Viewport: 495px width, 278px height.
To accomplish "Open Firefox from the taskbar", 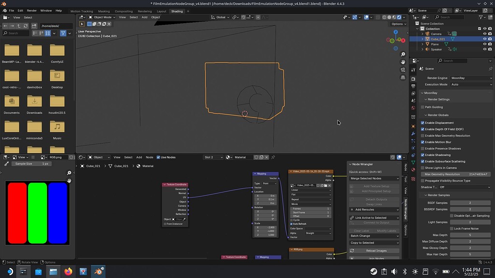I will [x=68, y=271].
